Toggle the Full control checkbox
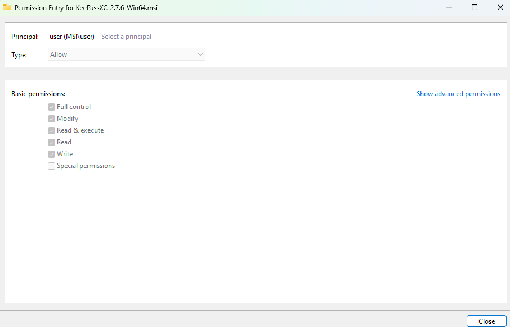The height and width of the screenshot is (327, 510). pos(51,107)
